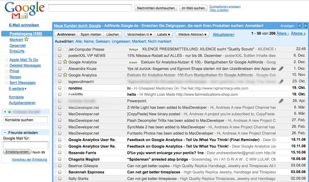
Task: Star the Jet-Computer Presse email
Action: 65,49
